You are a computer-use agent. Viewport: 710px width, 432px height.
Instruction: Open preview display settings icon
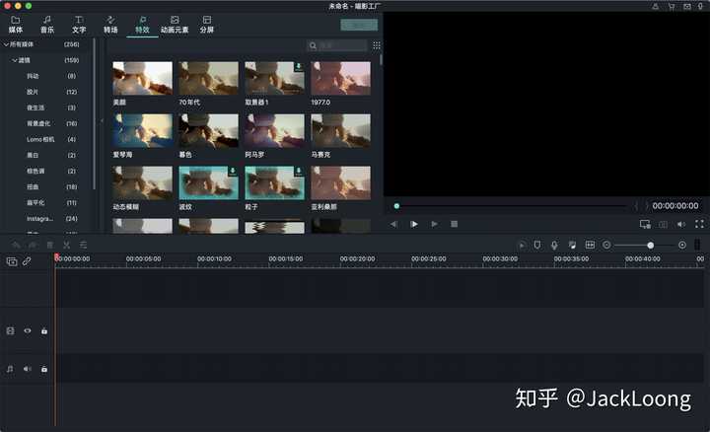(x=645, y=224)
